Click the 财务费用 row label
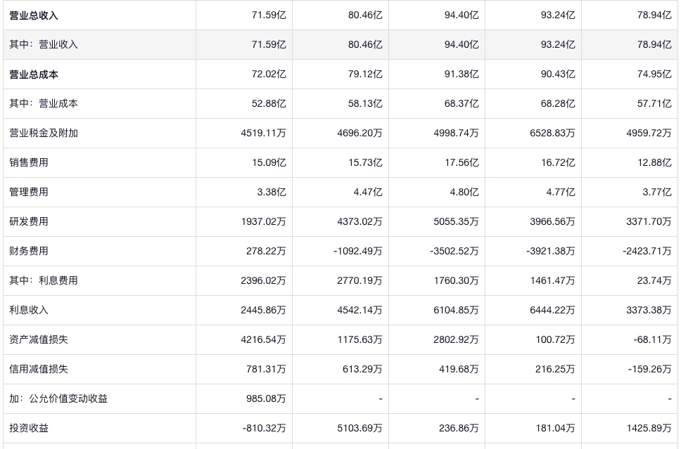This screenshot has width=681, height=449. pos(29,252)
